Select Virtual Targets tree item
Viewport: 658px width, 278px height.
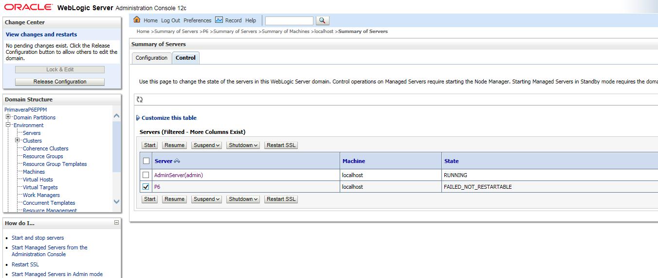40,187
